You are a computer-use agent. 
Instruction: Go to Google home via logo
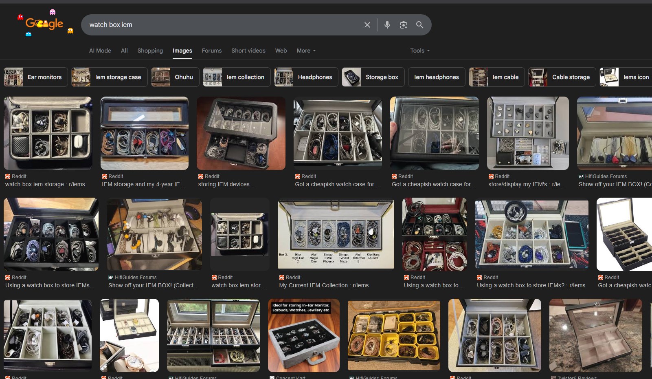[x=44, y=24]
